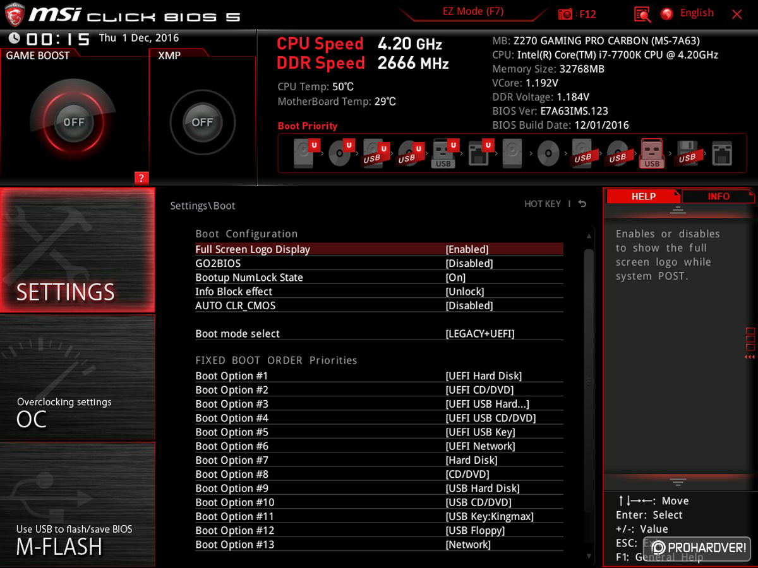
Task: Open Boot Option #7 [Hard Disk] value
Action: tap(472, 460)
